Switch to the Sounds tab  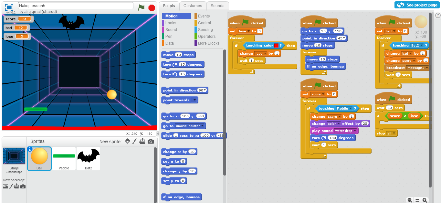[x=217, y=5]
